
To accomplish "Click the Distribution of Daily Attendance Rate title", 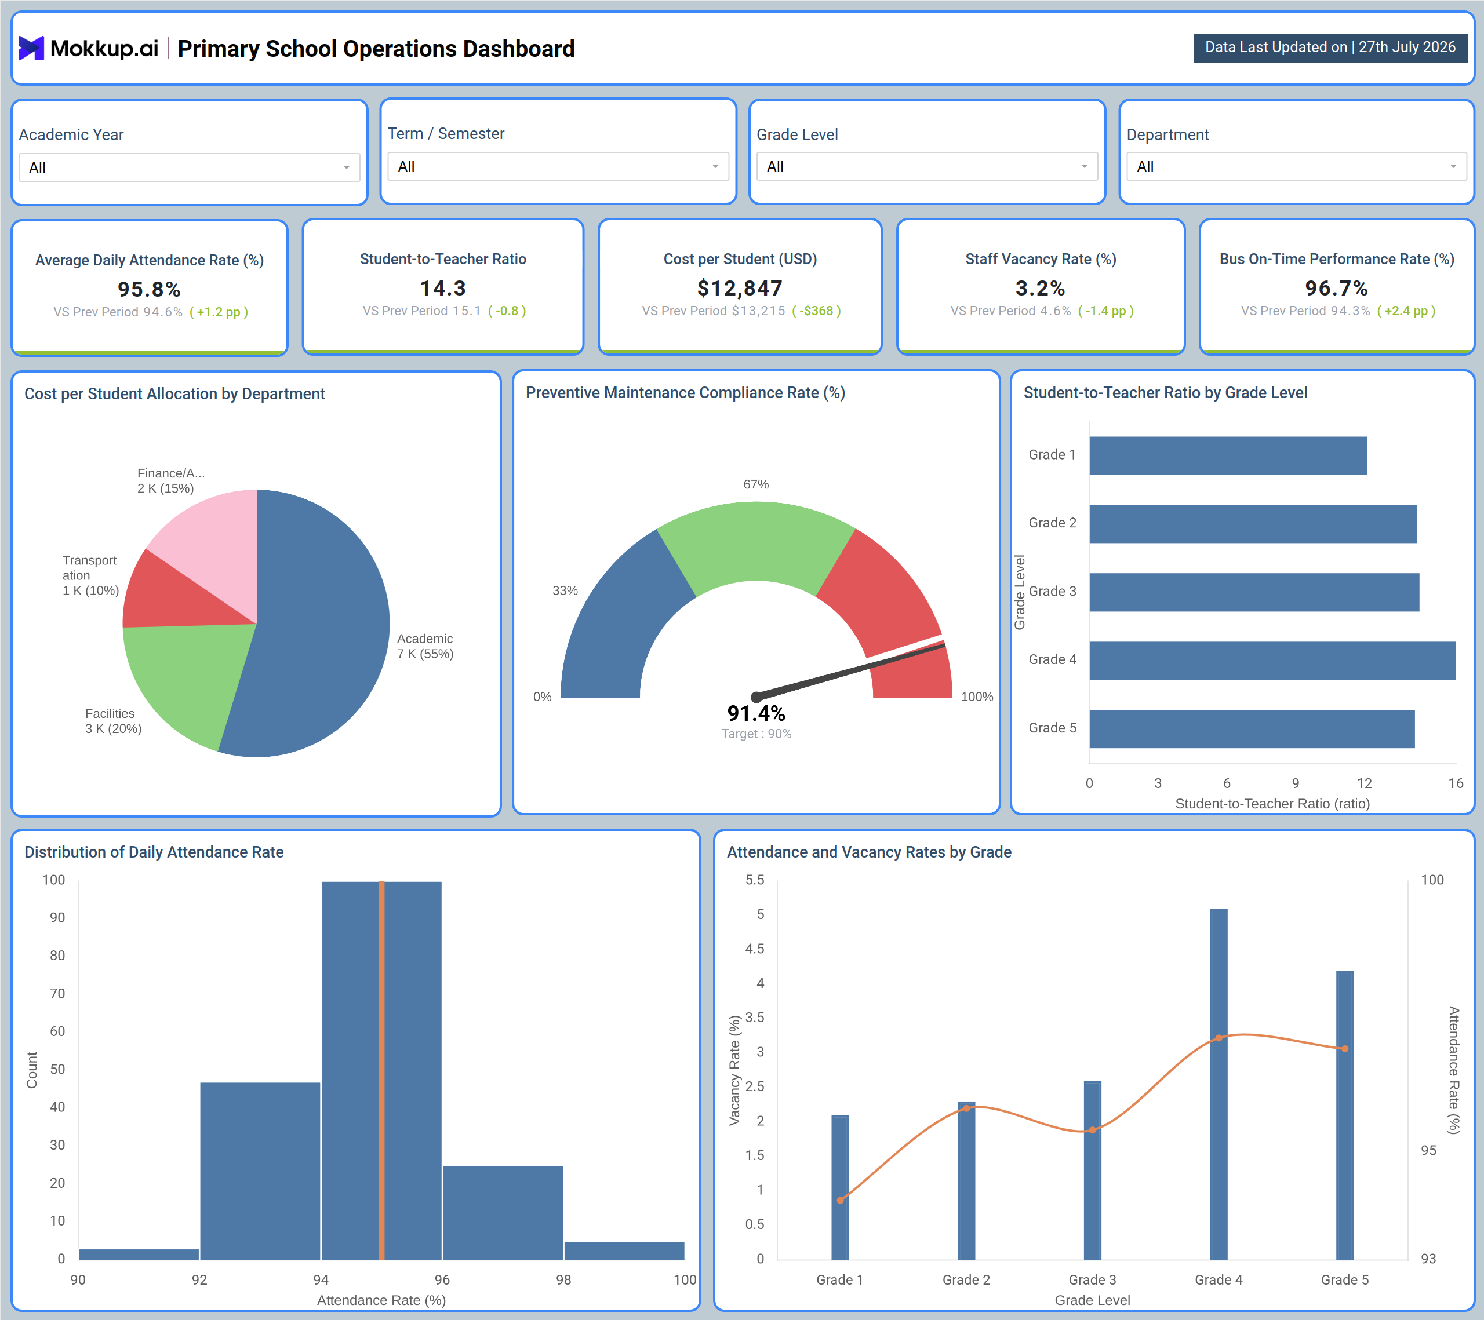I will point(154,852).
